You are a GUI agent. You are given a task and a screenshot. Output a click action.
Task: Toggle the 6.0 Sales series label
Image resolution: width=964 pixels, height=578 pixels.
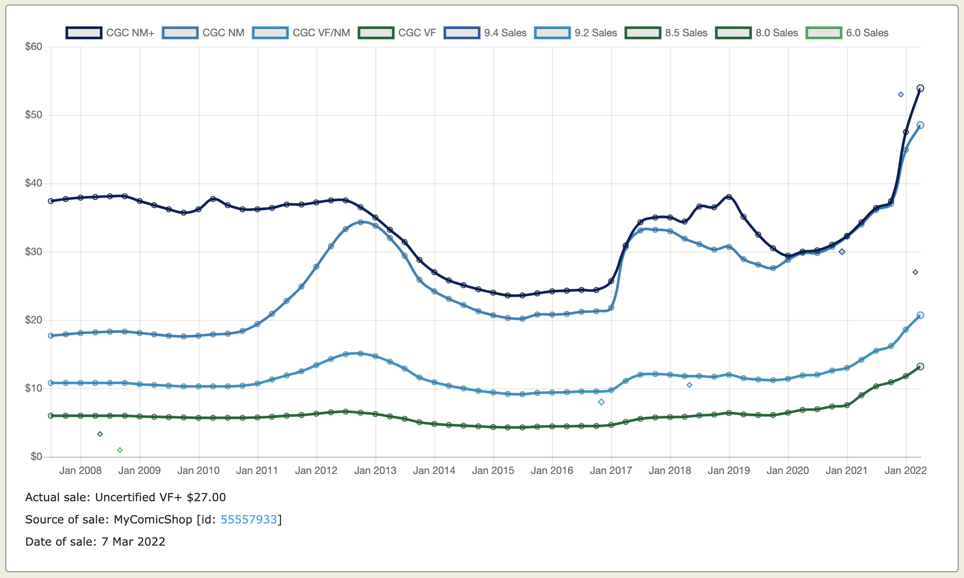pyautogui.click(x=867, y=33)
